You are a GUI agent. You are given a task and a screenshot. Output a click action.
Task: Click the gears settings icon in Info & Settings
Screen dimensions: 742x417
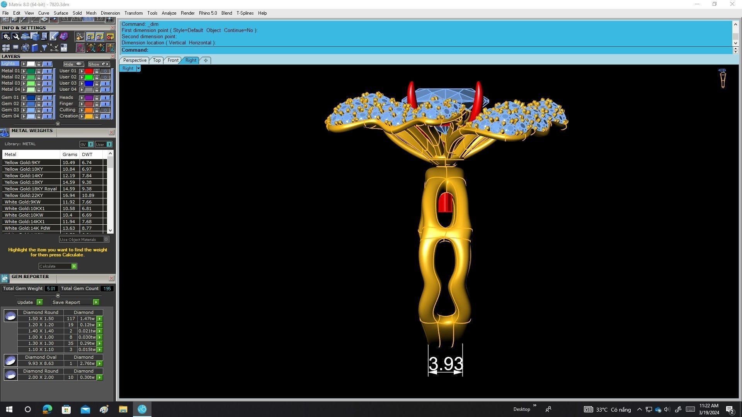pos(6,36)
